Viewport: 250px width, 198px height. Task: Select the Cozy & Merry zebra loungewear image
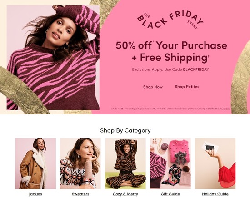pyautogui.click(x=125, y=163)
